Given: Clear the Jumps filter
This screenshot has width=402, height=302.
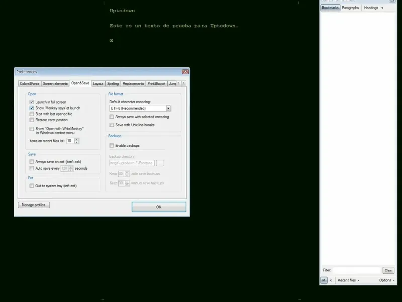Looking at the screenshot, I should point(388,270).
